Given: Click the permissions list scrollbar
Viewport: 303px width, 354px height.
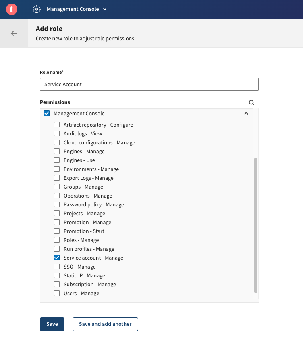Looking at the screenshot, I should click(256, 225).
